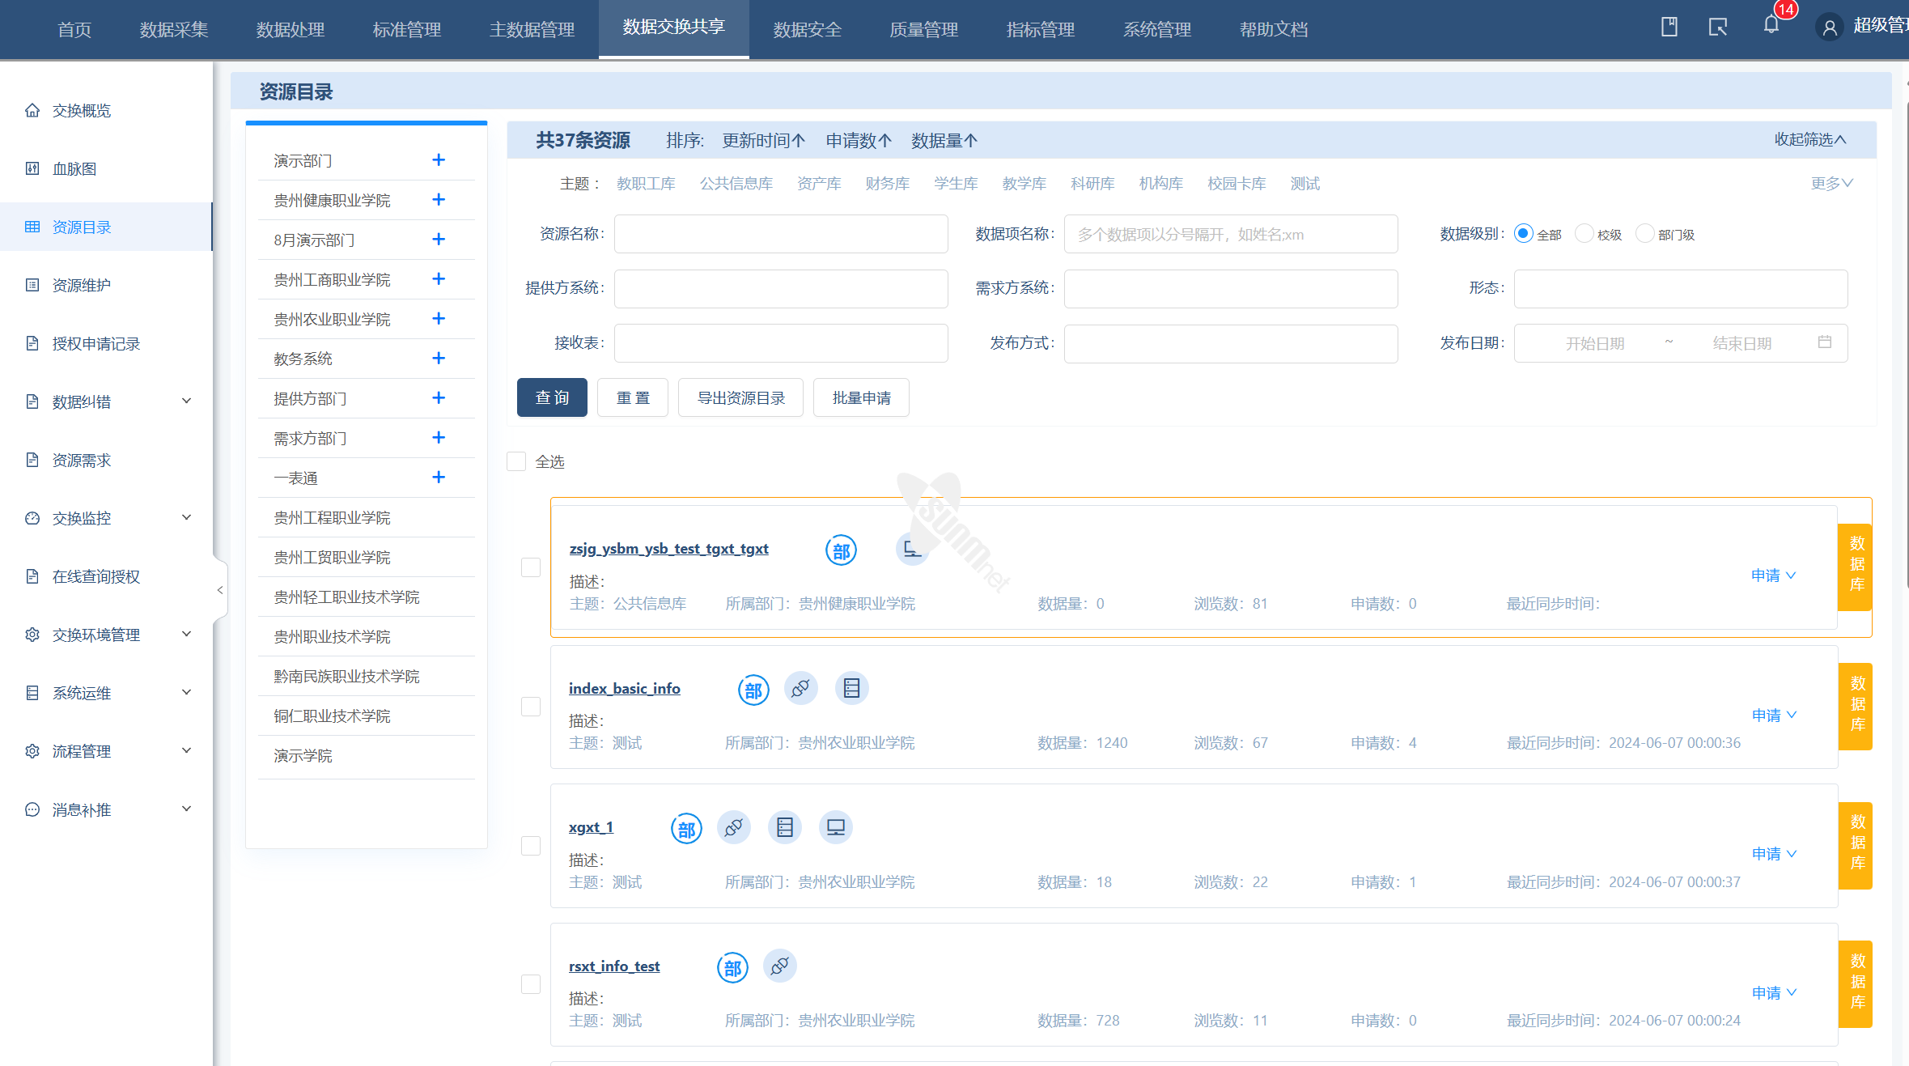
Task: Go to 资源维护 in sidebar
Action: (x=81, y=285)
